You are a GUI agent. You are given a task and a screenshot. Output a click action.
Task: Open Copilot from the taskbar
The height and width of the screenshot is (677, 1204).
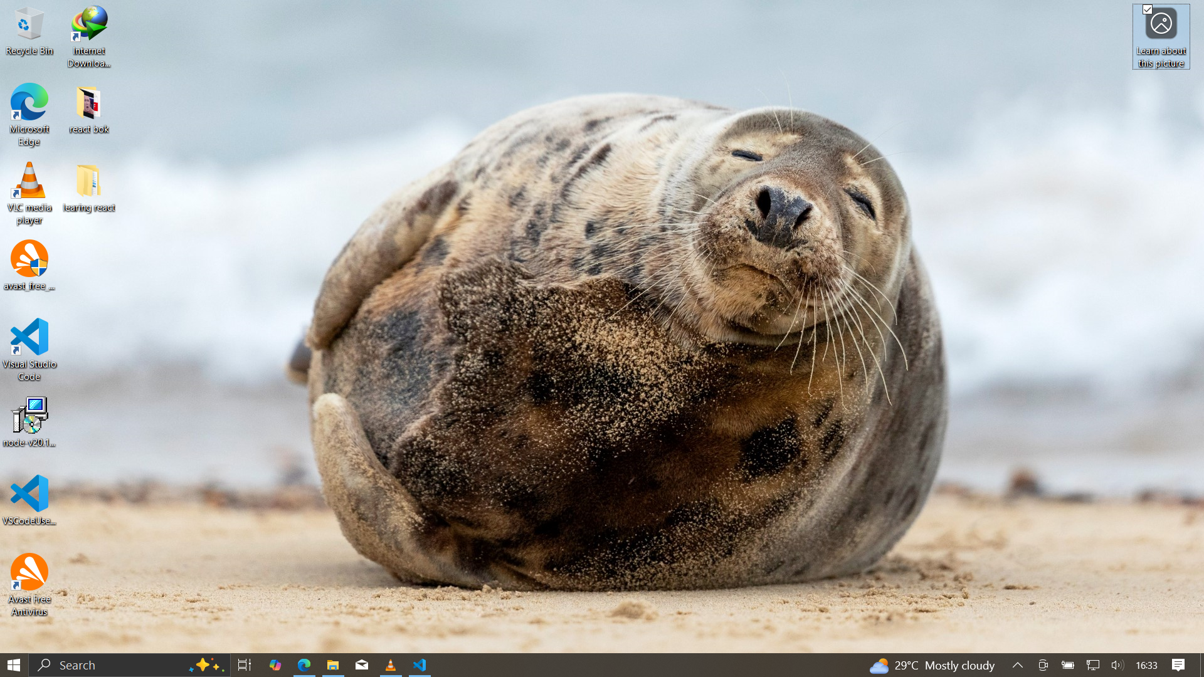tap(275, 665)
